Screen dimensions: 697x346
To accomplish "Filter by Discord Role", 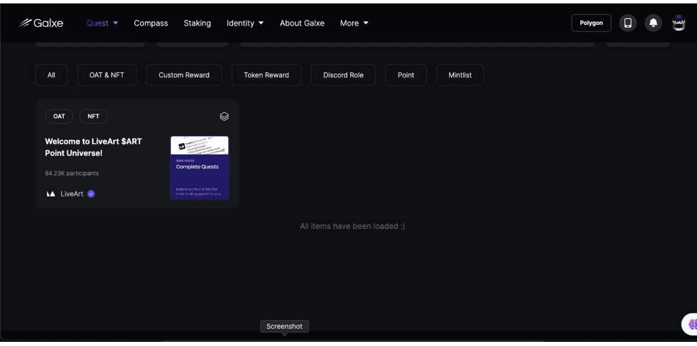I will click(x=343, y=75).
